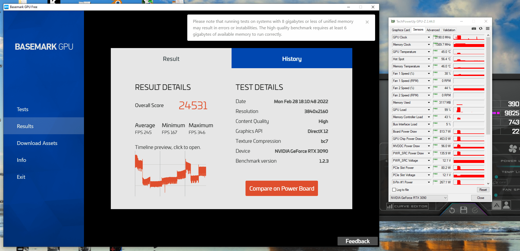
Task: Click the Afterburner reset arrow icon
Action: point(452,210)
